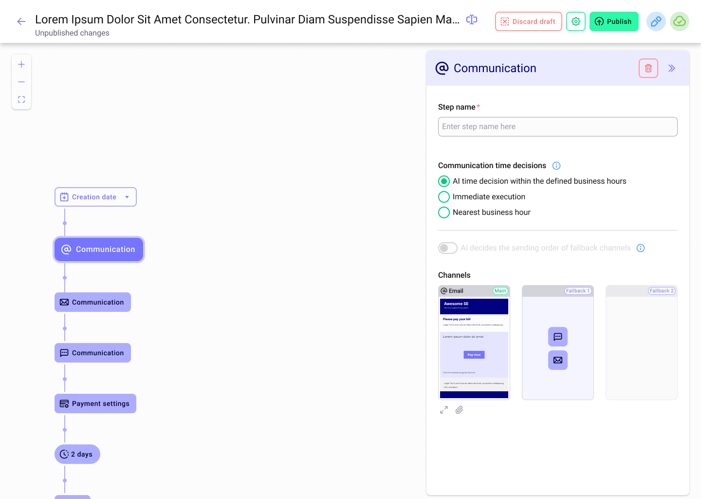Viewport: 701px width, 499px height.
Task: Click the back arrow icon
Action: coord(21,21)
